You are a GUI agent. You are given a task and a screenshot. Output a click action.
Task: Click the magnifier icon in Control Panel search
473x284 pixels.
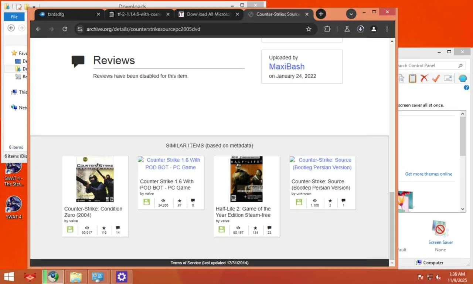(460, 66)
